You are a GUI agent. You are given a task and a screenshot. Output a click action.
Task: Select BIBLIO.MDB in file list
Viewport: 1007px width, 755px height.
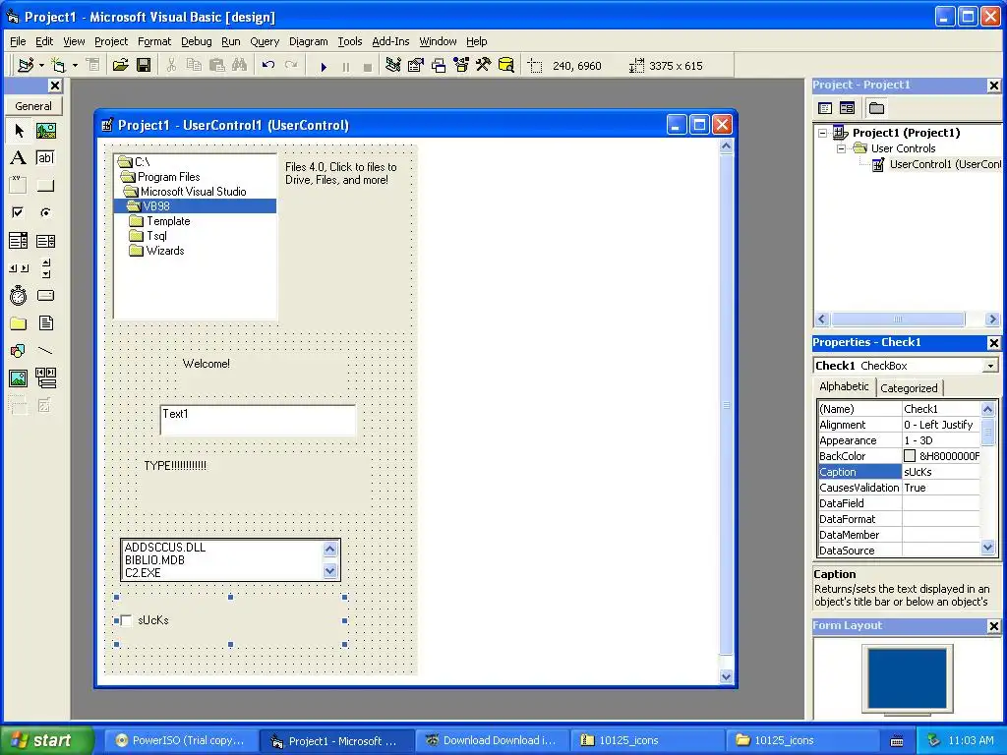click(154, 559)
